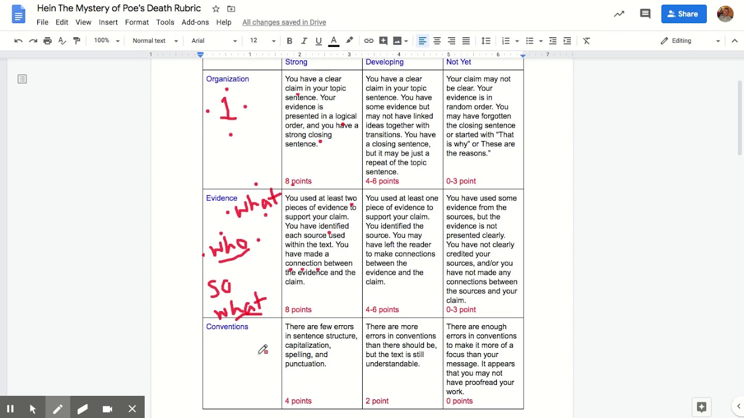The width and height of the screenshot is (744, 418).
Task: Open the Insert menu
Action: [x=108, y=22]
